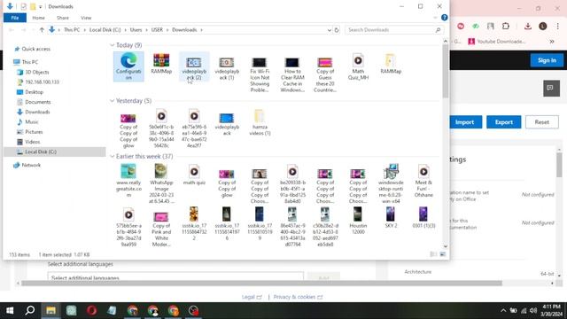Open Opera browser from the taskbar
This screenshot has height=319, width=567.
pos(91,310)
